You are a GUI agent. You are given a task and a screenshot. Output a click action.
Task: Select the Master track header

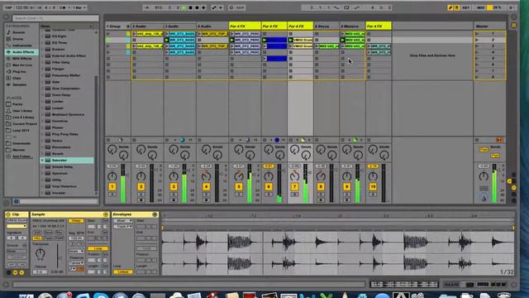tap(489, 26)
